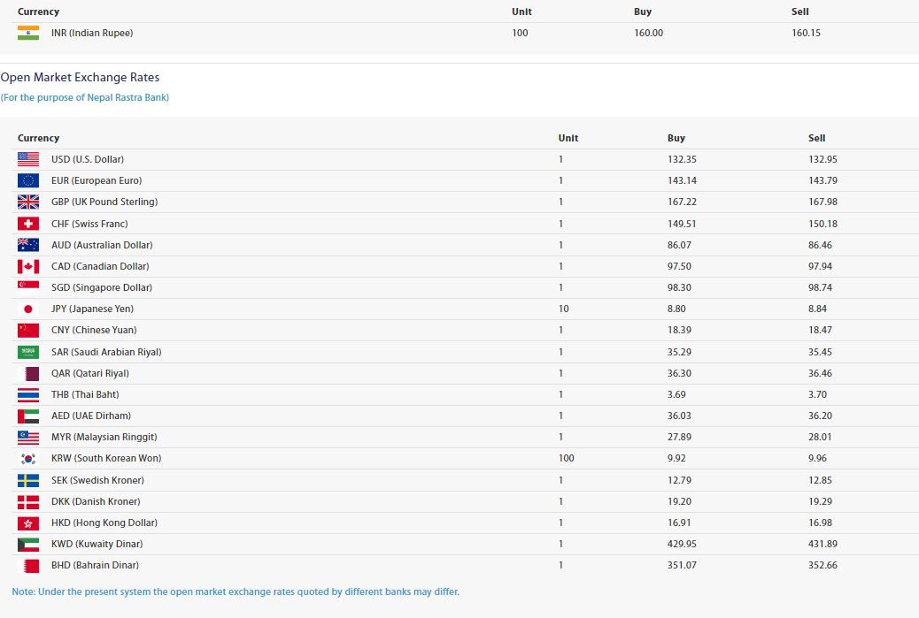Click 'CNY (Chinese Yuan)' label
Viewport: 919px width, 618px height.
click(94, 330)
